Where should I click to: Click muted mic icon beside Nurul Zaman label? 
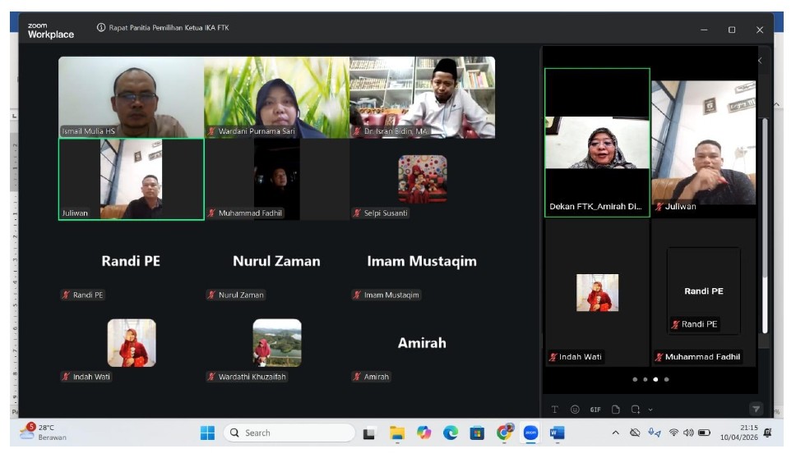[211, 295]
